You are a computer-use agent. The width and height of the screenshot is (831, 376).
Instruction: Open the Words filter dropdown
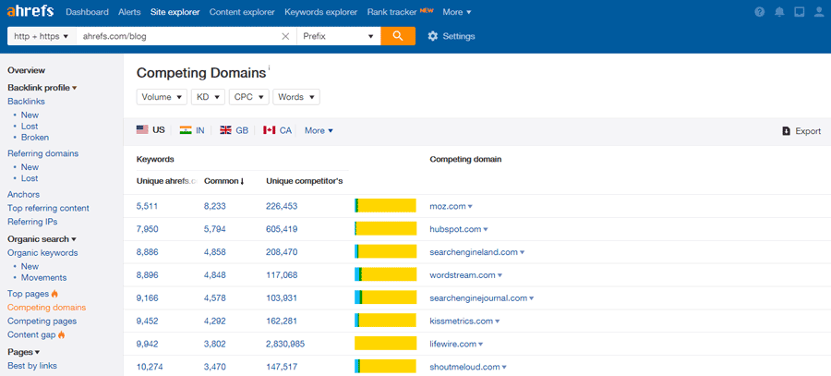pos(295,97)
